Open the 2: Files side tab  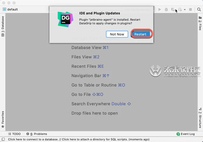[x=200, y=23]
